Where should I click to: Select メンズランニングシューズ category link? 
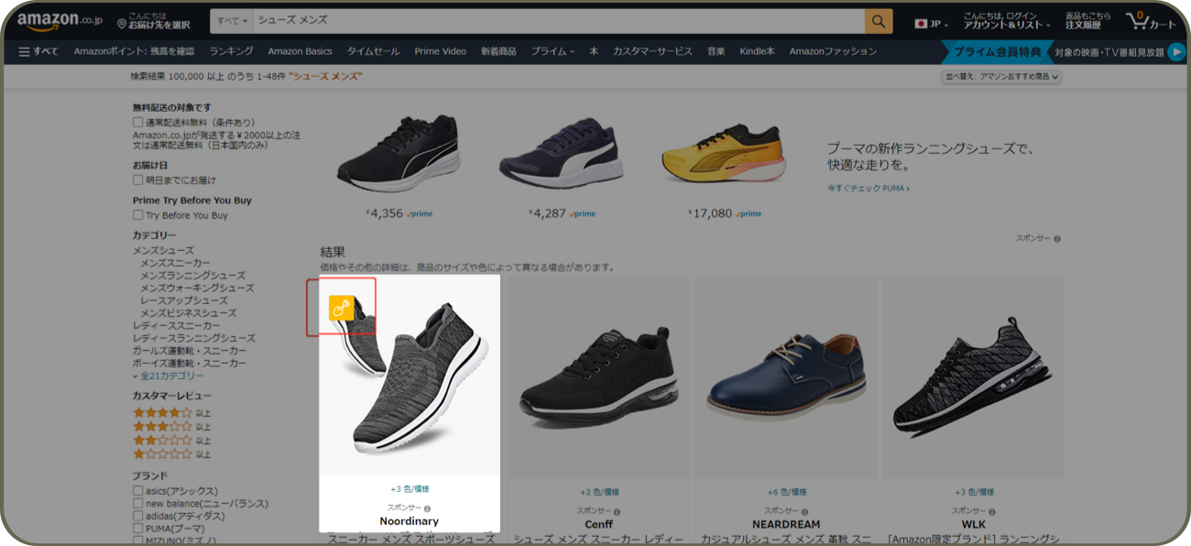point(192,276)
